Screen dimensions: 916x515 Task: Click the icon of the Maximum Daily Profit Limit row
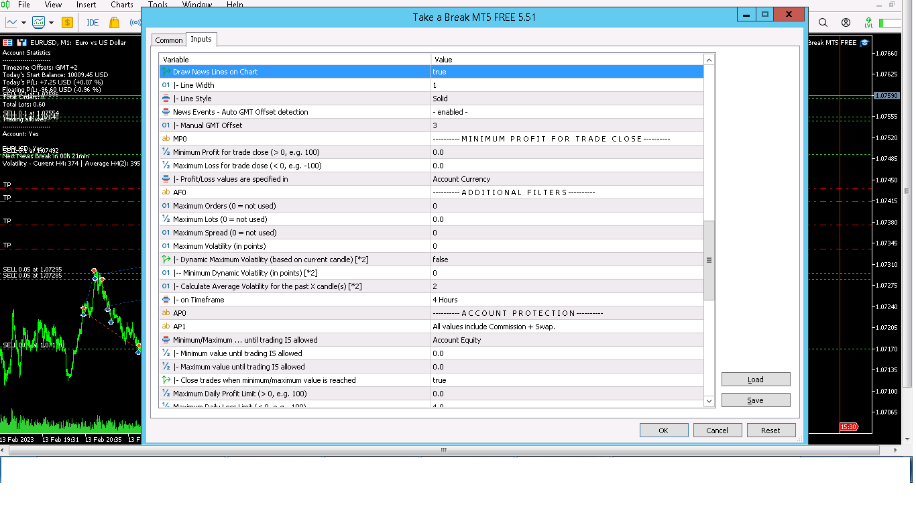[x=166, y=394]
